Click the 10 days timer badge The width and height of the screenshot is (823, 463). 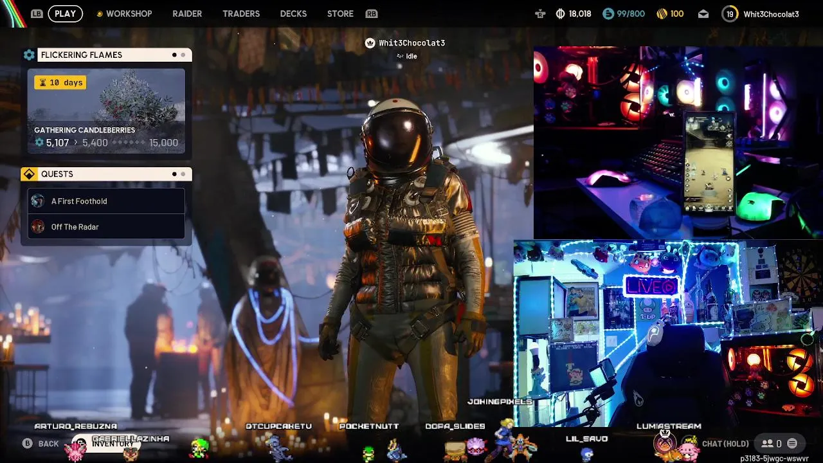(x=60, y=82)
